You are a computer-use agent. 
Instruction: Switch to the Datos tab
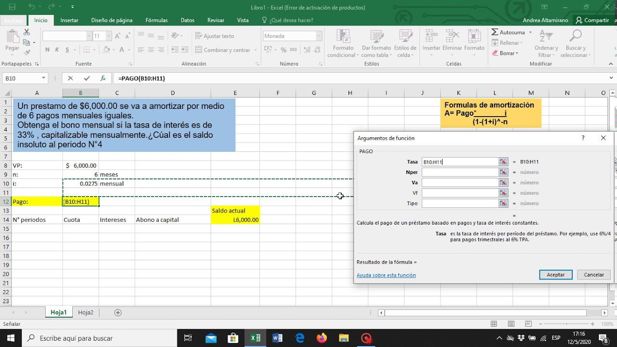[188, 20]
